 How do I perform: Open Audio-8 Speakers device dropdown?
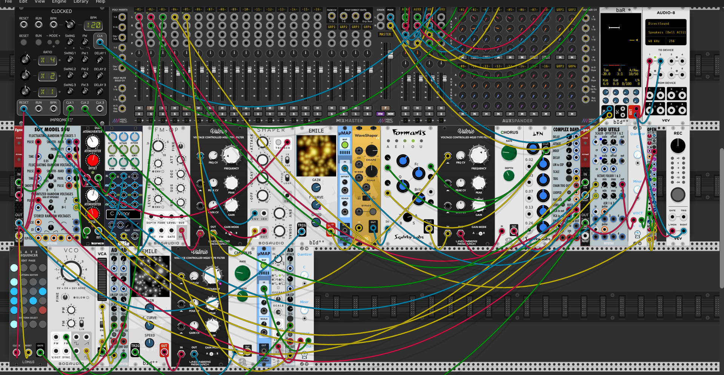click(666, 32)
